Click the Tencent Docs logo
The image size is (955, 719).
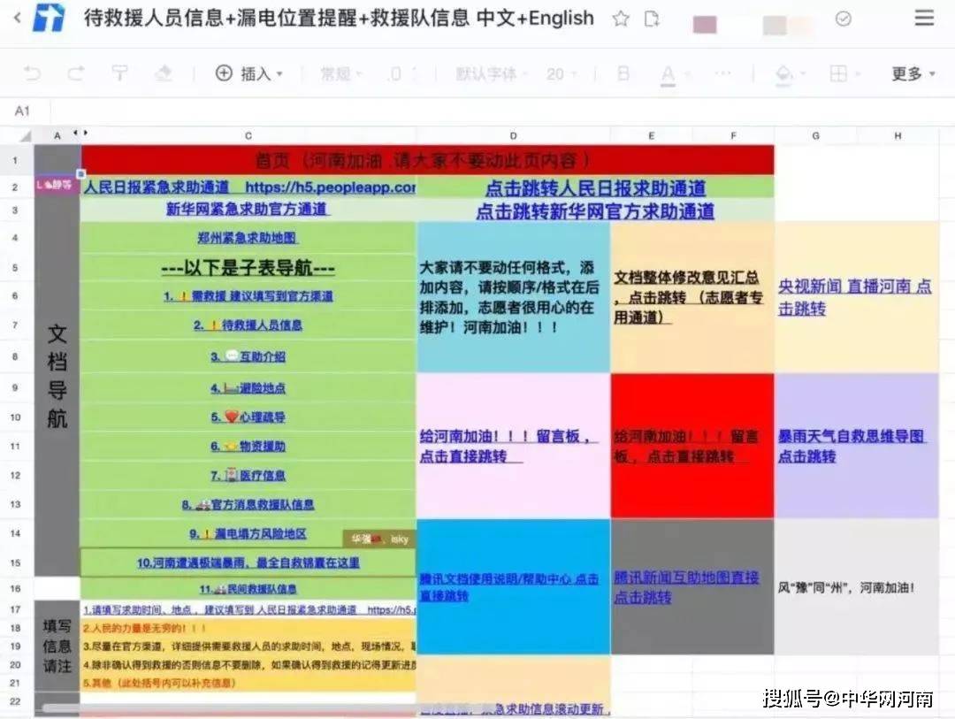49,18
